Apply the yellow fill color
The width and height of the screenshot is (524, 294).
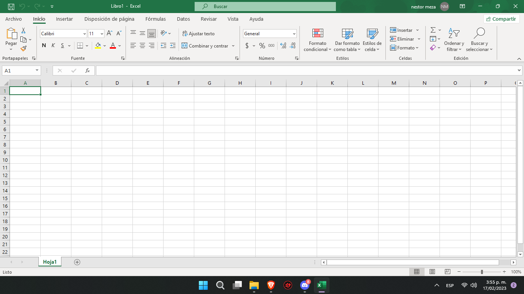point(98,46)
